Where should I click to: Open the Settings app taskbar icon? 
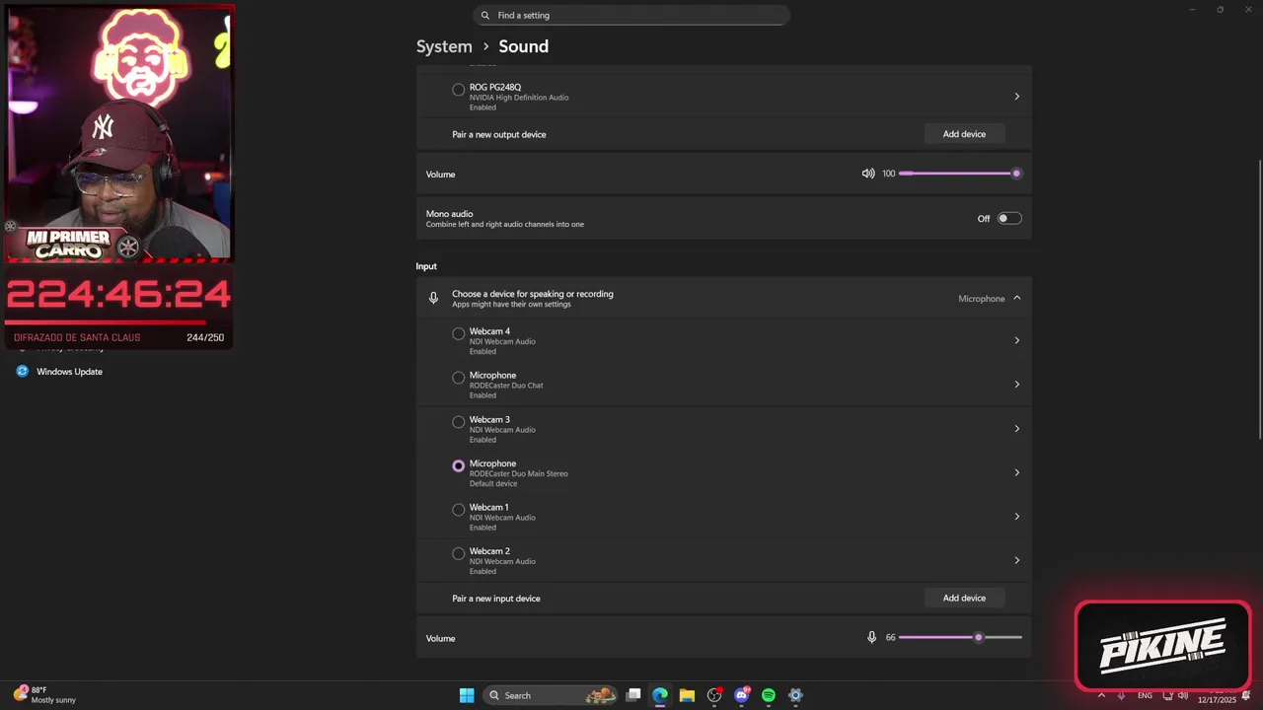tap(795, 695)
